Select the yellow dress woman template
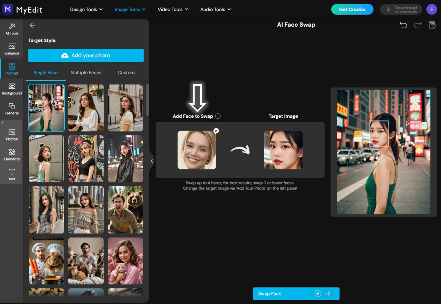 125,108
